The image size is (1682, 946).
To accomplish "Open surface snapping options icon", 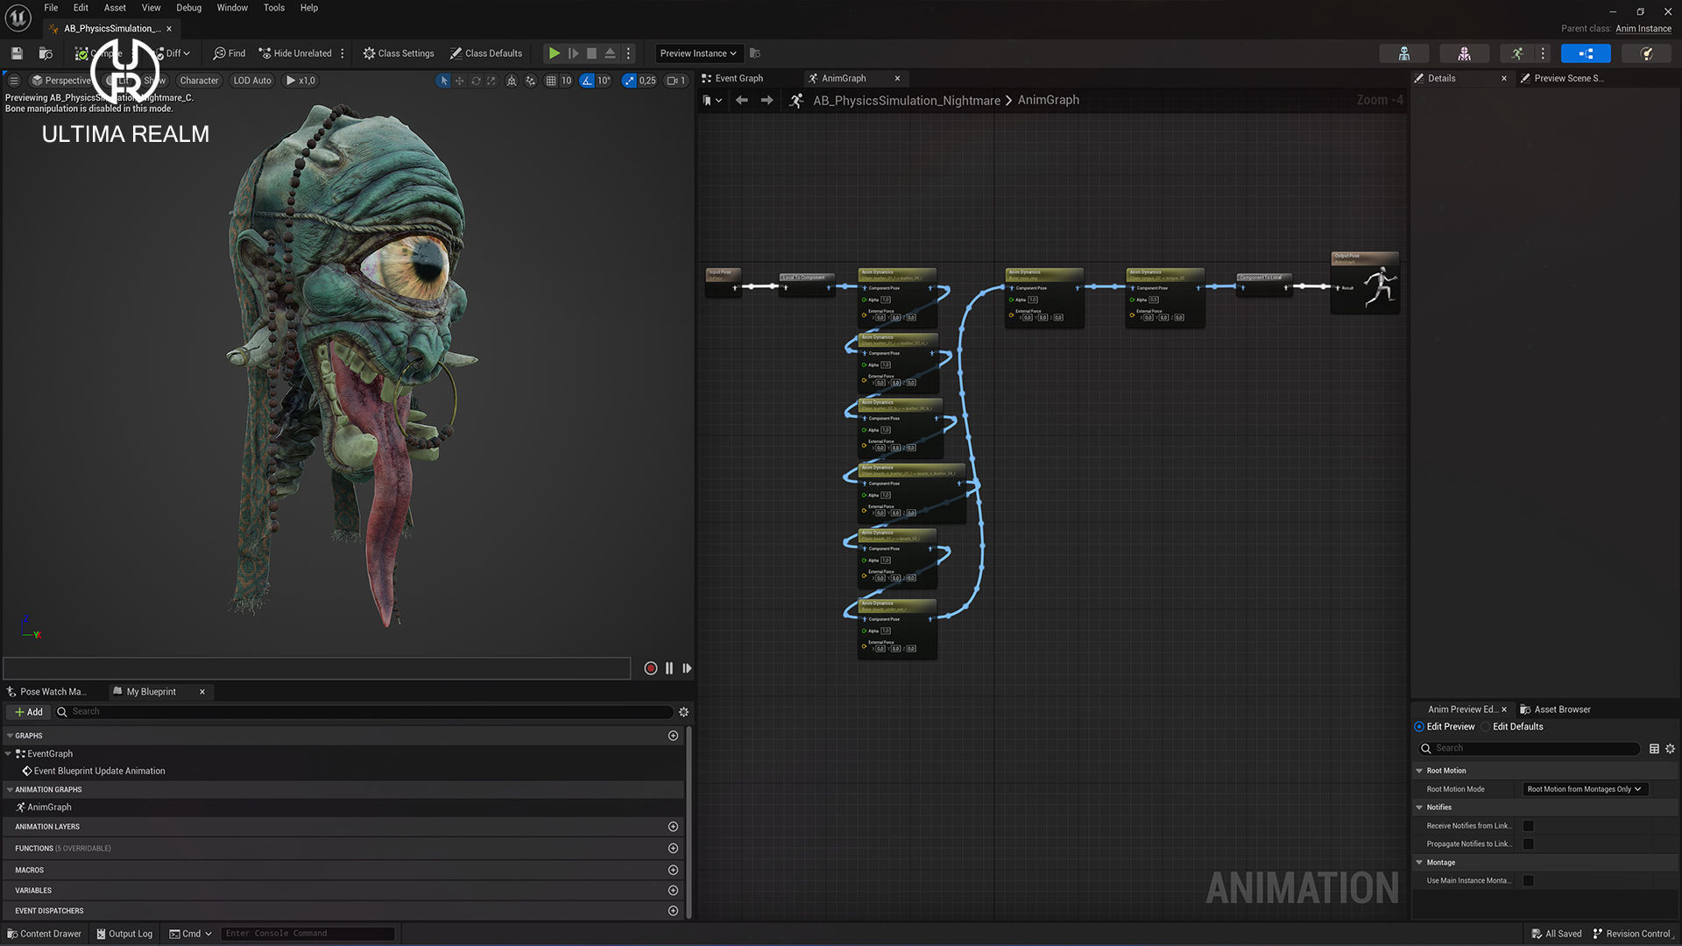I will pyautogui.click(x=531, y=81).
